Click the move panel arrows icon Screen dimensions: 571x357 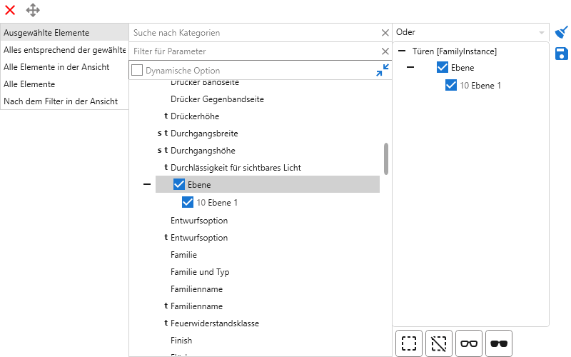(33, 10)
